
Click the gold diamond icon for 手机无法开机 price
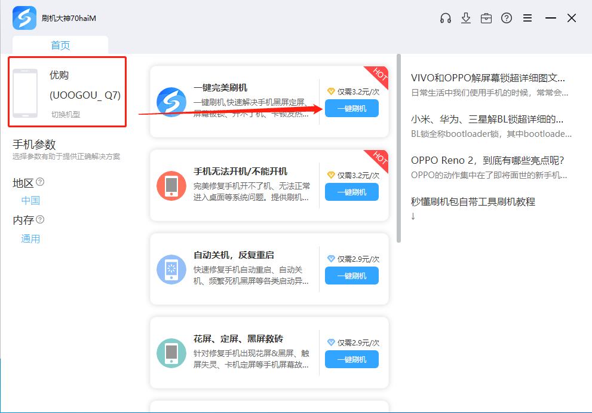click(331, 175)
